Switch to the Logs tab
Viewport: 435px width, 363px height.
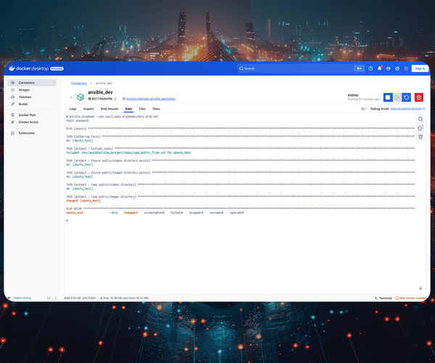point(72,109)
